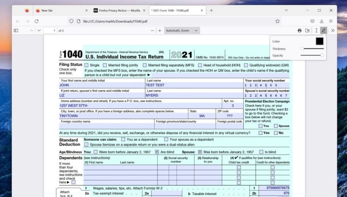
Task: Close the 2021 Form 1040 tab
Action: [202, 11]
